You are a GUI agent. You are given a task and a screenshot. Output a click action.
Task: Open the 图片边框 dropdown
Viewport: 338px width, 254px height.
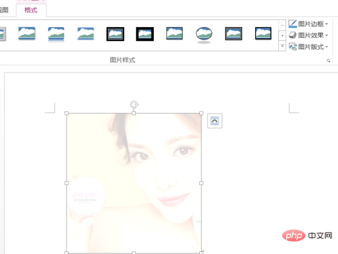coord(309,24)
